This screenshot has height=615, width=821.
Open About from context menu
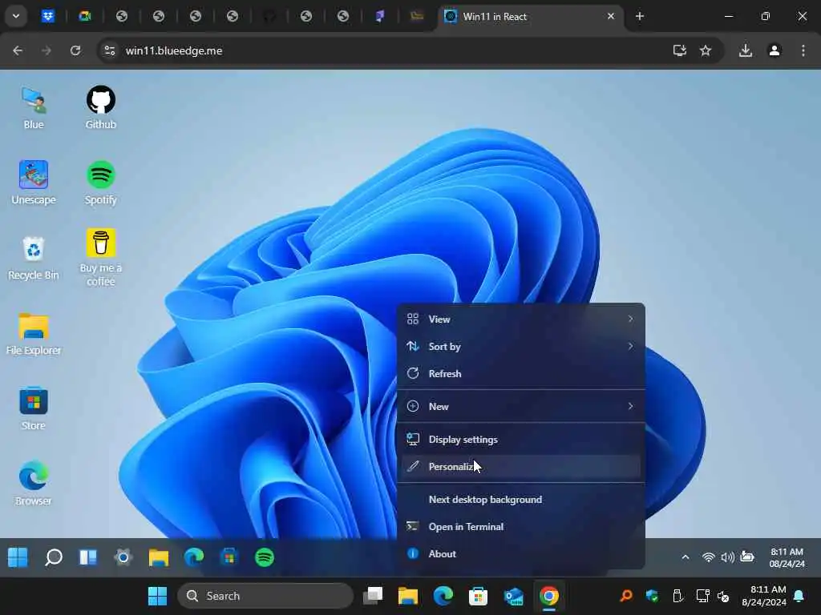pos(521,554)
